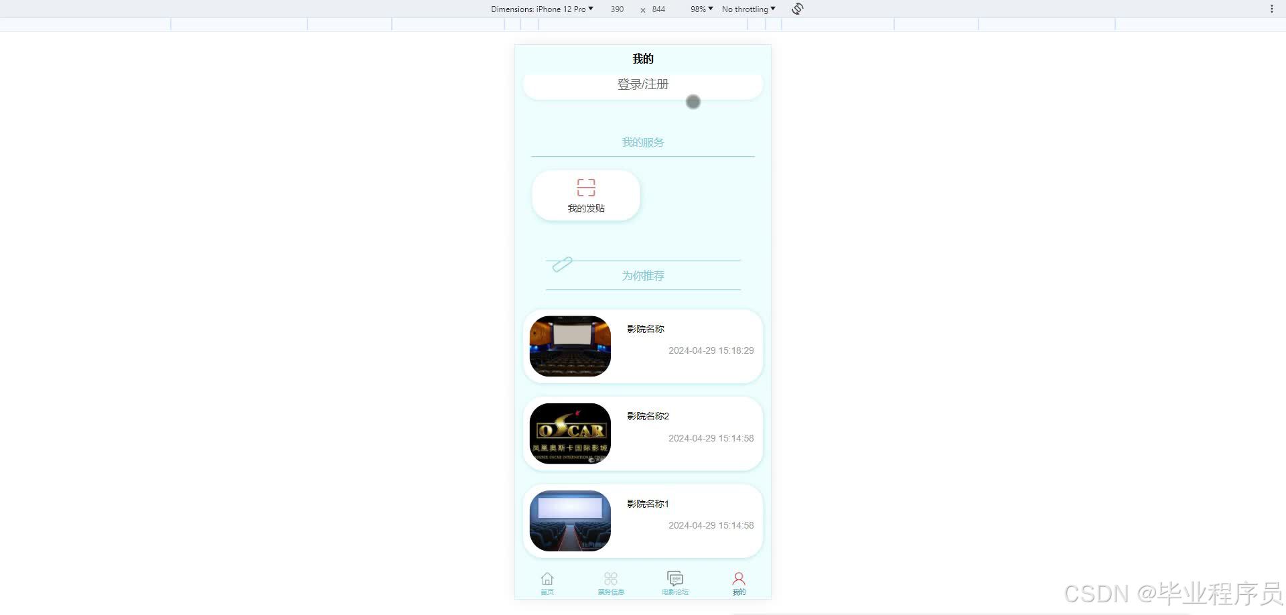Viewport: 1286px width, 615px height.
Task: Select the 影院名称 title text
Action: (x=646, y=329)
